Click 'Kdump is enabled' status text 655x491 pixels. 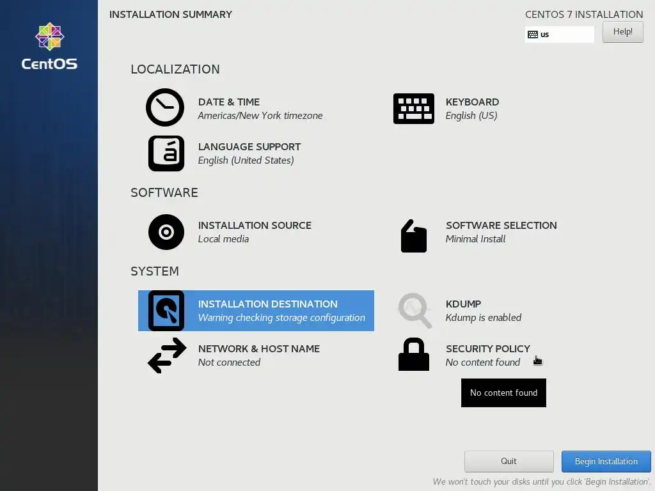point(484,318)
